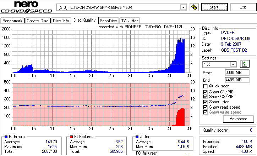257x156 pixels.
Task: Click the Nero CD-DVD Speed logo
Action: (x=26, y=7)
